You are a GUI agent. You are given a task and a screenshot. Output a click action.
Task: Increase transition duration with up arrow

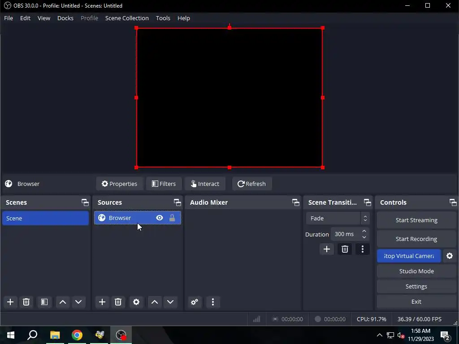[364, 231]
